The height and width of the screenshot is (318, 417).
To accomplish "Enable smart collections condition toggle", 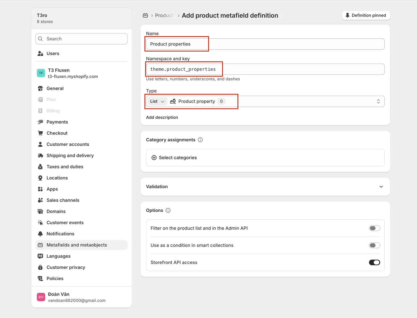I will [374, 245].
